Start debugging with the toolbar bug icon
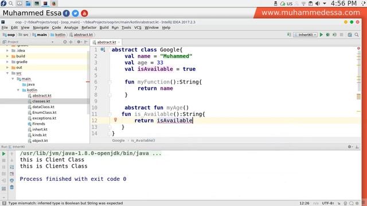Image resolution: width=367 pixels, height=206 pixels. pyautogui.click(x=328, y=34)
